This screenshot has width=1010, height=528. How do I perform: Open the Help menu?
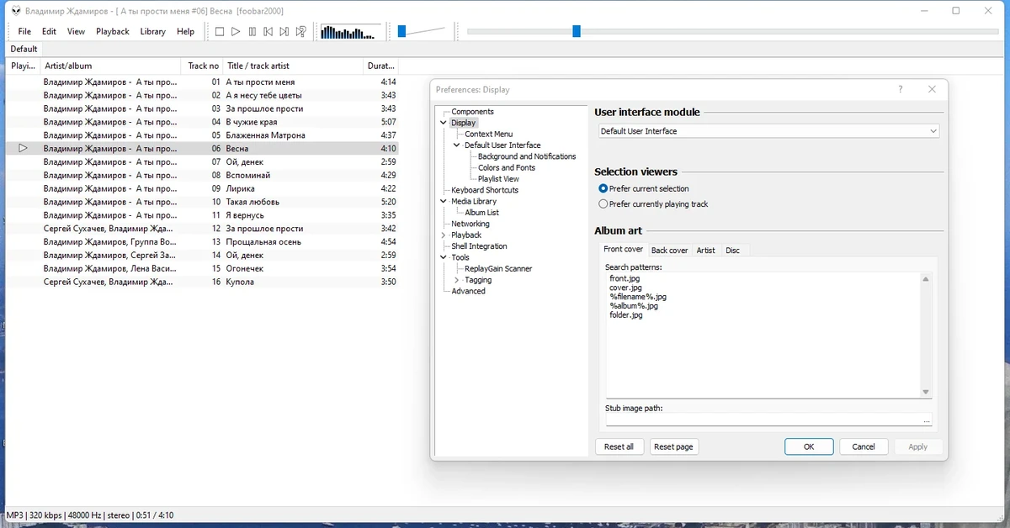click(x=185, y=32)
